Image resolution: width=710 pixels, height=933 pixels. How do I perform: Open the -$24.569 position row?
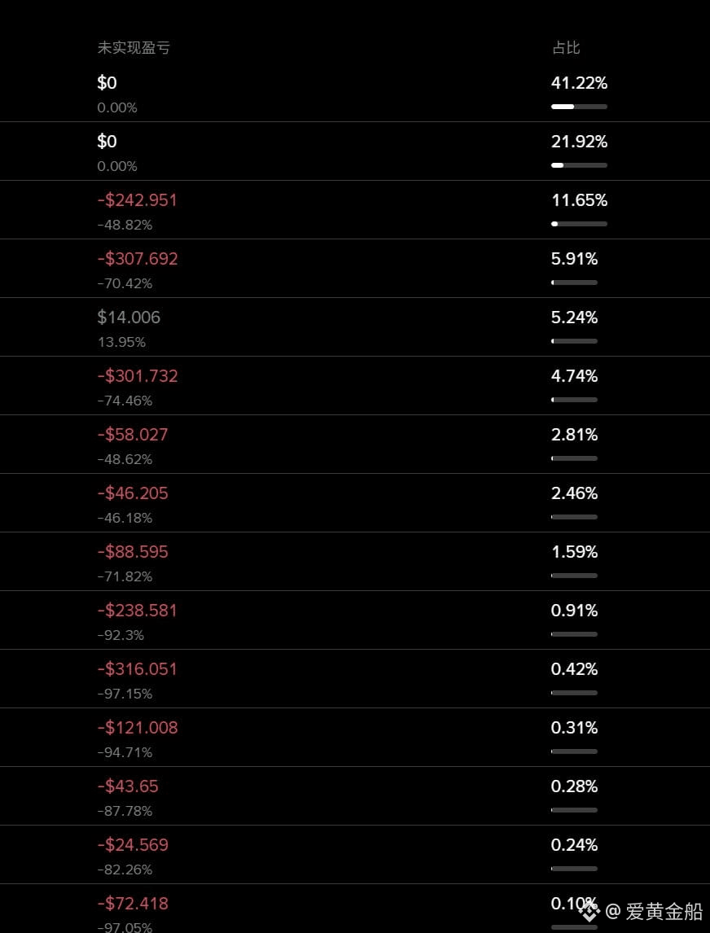[x=132, y=845]
